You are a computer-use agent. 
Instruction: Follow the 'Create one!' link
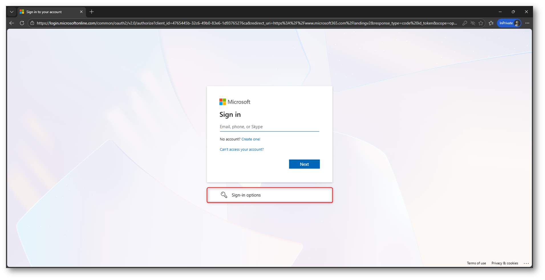[251, 139]
